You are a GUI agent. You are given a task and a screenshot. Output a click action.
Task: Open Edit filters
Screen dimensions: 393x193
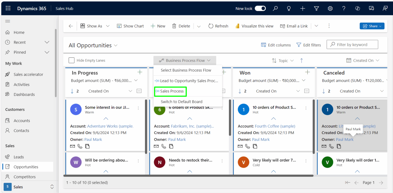[309, 45]
